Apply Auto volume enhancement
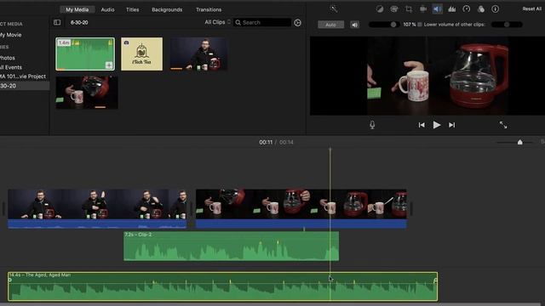The height and width of the screenshot is (306, 545). (330, 25)
